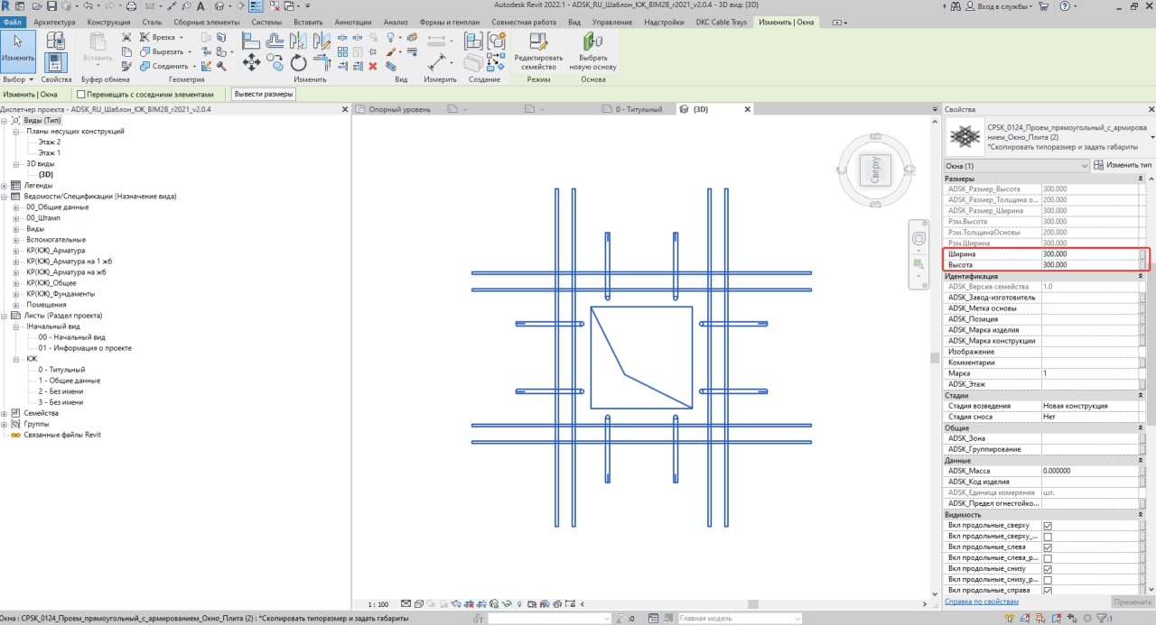This screenshot has height=625, width=1156.
Task: Expand the Семейства tree node
Action: click(5, 413)
